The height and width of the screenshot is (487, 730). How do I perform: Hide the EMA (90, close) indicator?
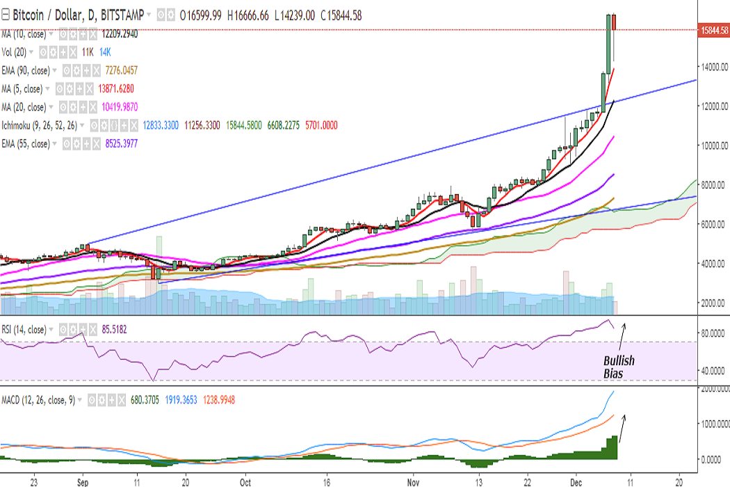pyautogui.click(x=67, y=70)
